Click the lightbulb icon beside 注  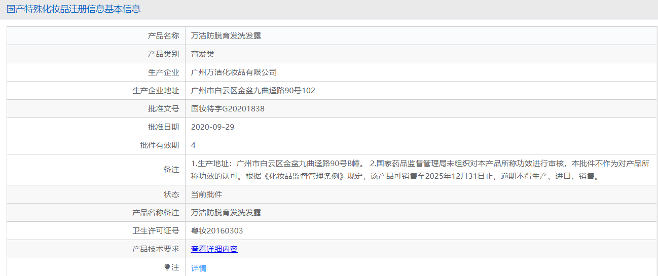[x=167, y=267]
